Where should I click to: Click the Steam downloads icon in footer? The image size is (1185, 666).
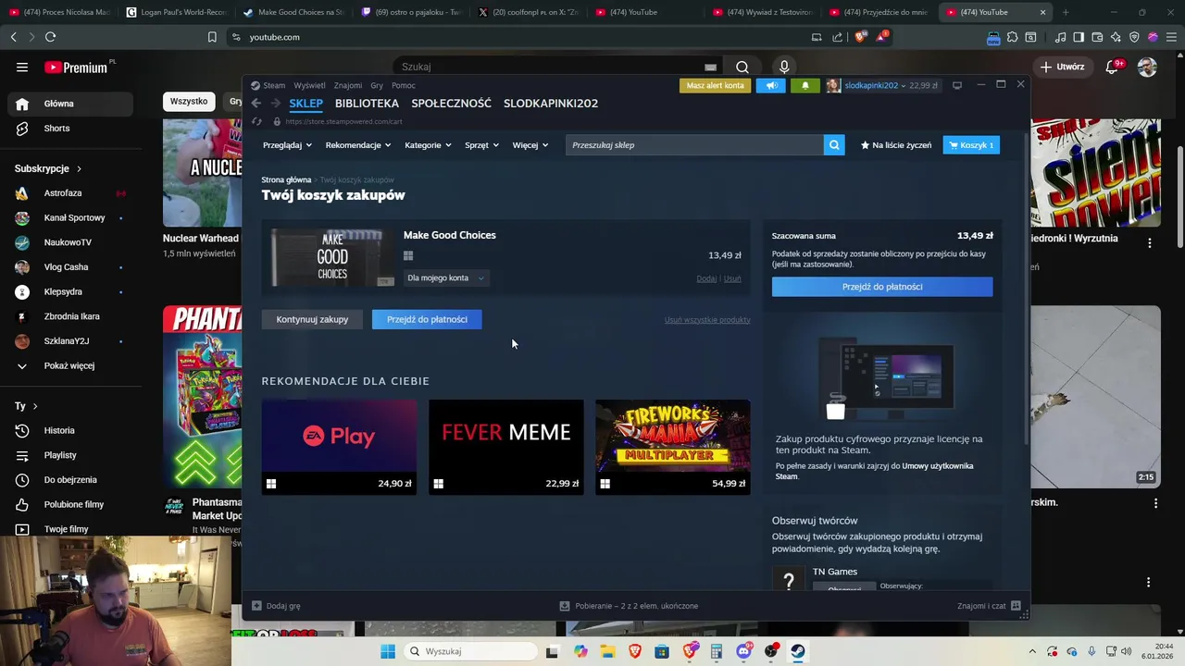pyautogui.click(x=564, y=606)
